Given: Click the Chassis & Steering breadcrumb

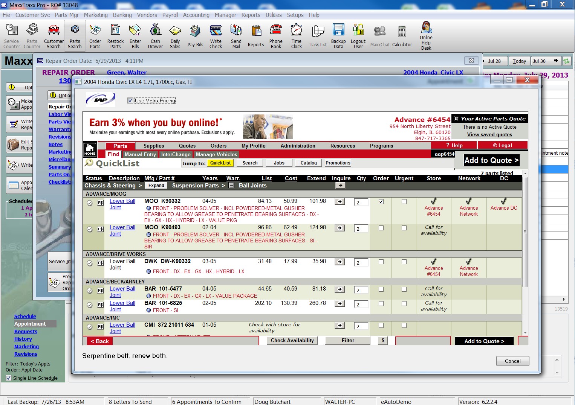Looking at the screenshot, I should tap(110, 186).
